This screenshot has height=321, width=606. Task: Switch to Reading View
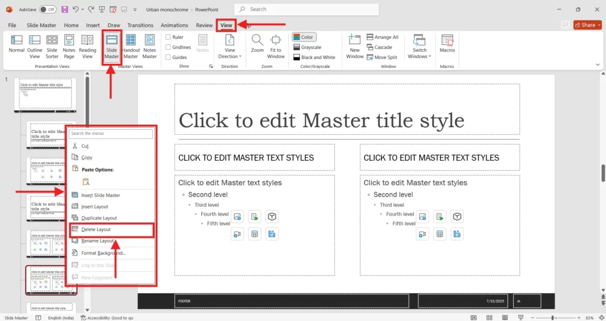(88, 46)
